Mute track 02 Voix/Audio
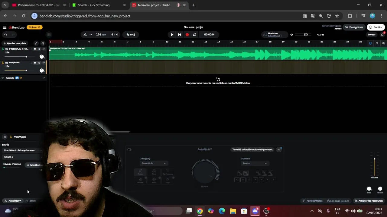The width and height of the screenshot is (387, 217). 35,63
